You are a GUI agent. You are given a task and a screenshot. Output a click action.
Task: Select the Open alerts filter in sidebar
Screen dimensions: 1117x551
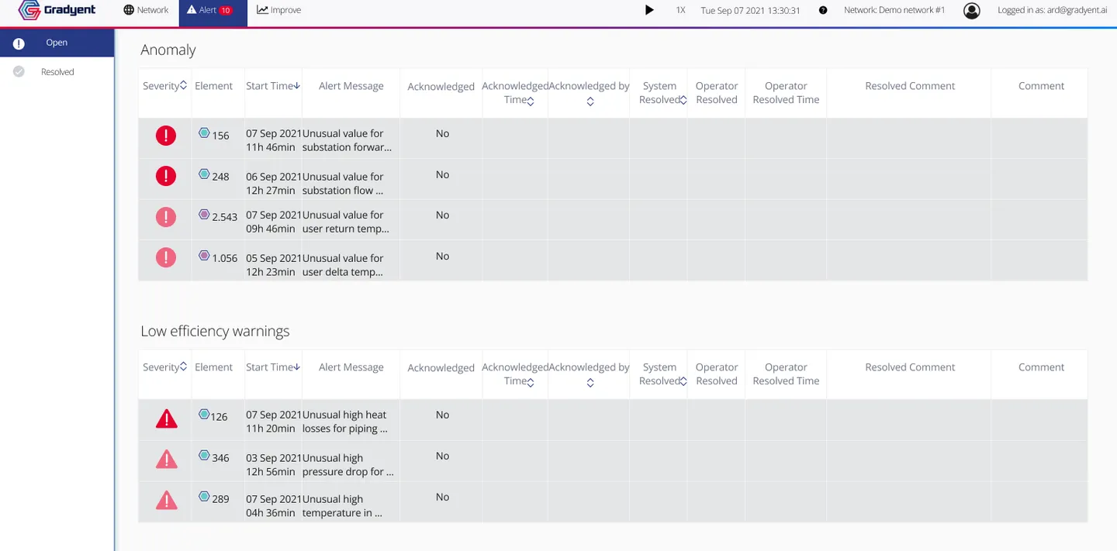click(x=57, y=43)
